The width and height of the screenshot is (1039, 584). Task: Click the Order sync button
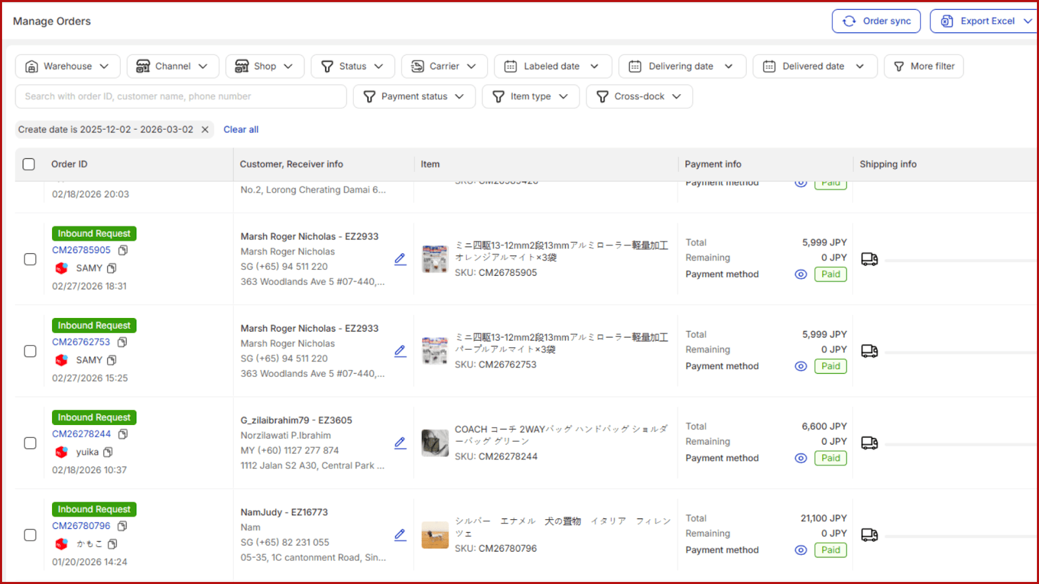876,21
